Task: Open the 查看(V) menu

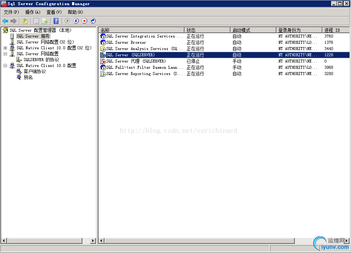Action: click(x=54, y=12)
